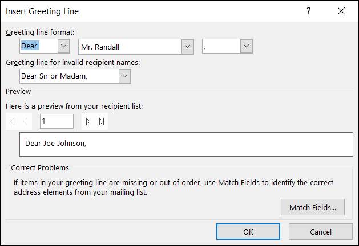
Task: Expand the Dear salutation dropdown arrow
Action: point(63,46)
